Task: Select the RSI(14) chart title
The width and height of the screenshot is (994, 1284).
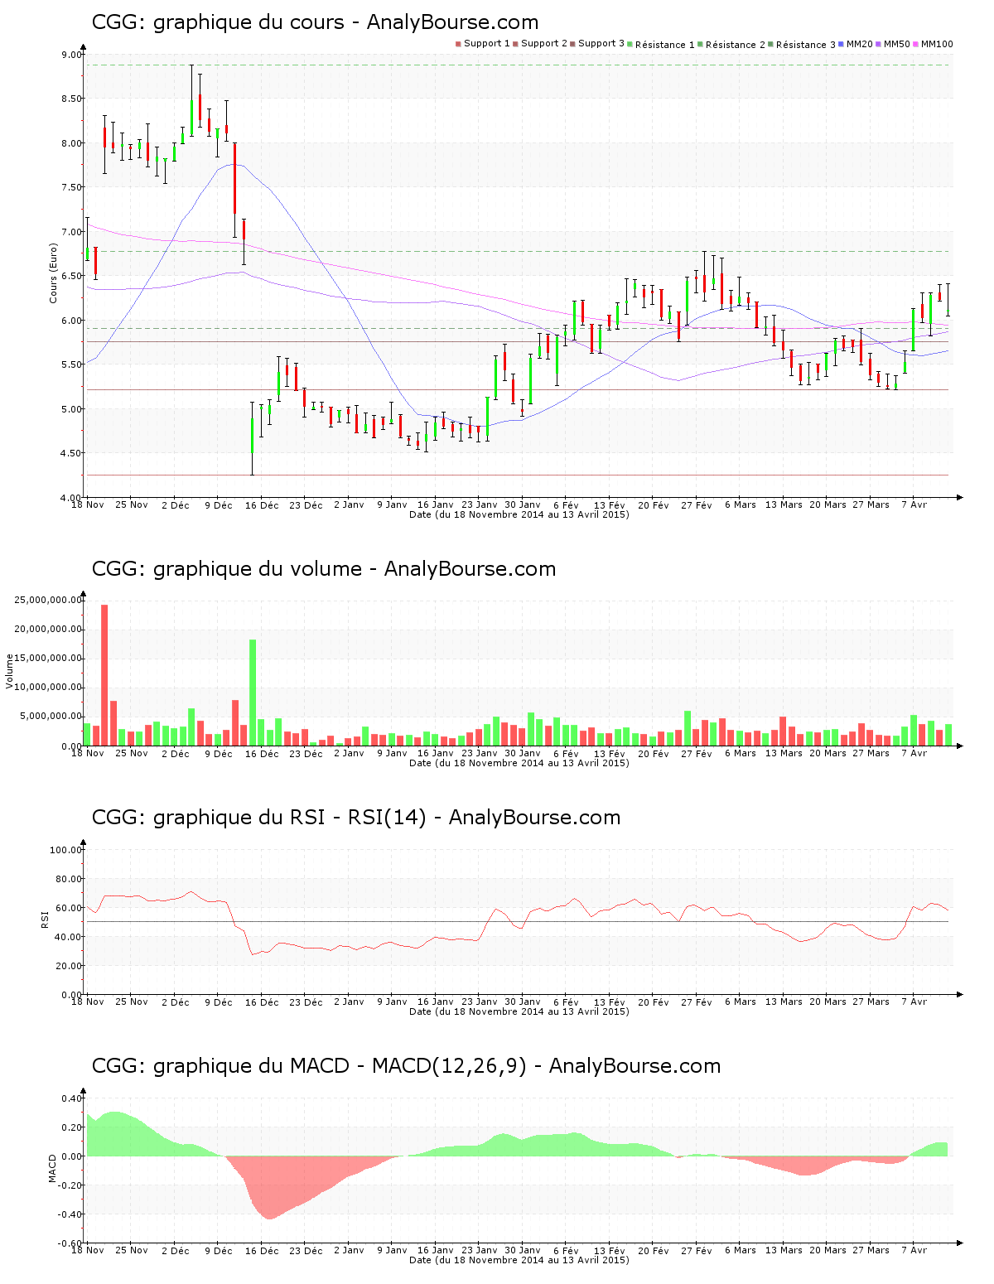Action: click(x=356, y=818)
